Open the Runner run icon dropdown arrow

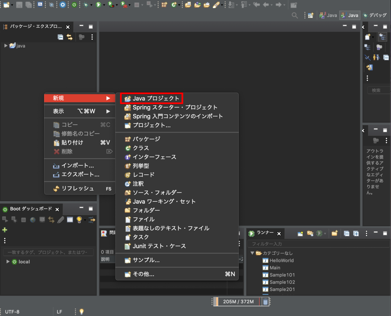click(x=325, y=234)
